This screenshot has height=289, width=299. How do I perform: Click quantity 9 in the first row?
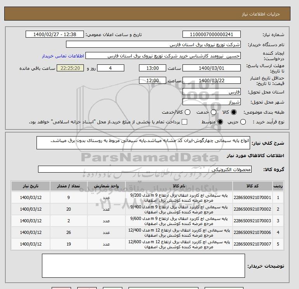coord(68,197)
